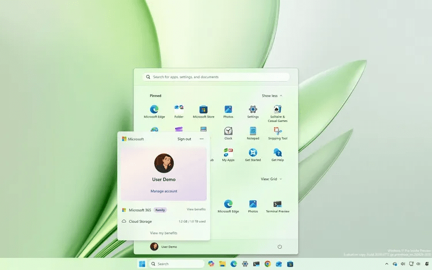
Task: Click the 'User Demo' name in flyout card
Action: [x=164, y=180]
